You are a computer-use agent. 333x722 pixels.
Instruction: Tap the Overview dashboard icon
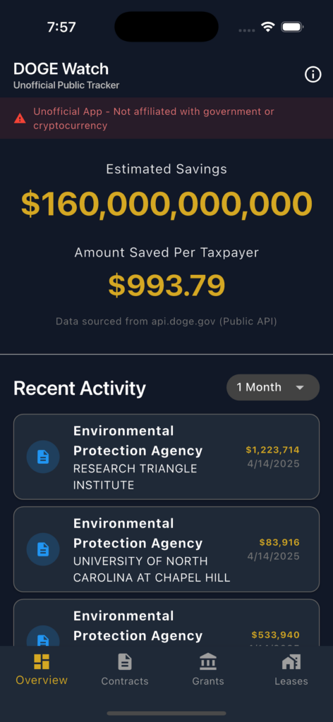pos(42,661)
